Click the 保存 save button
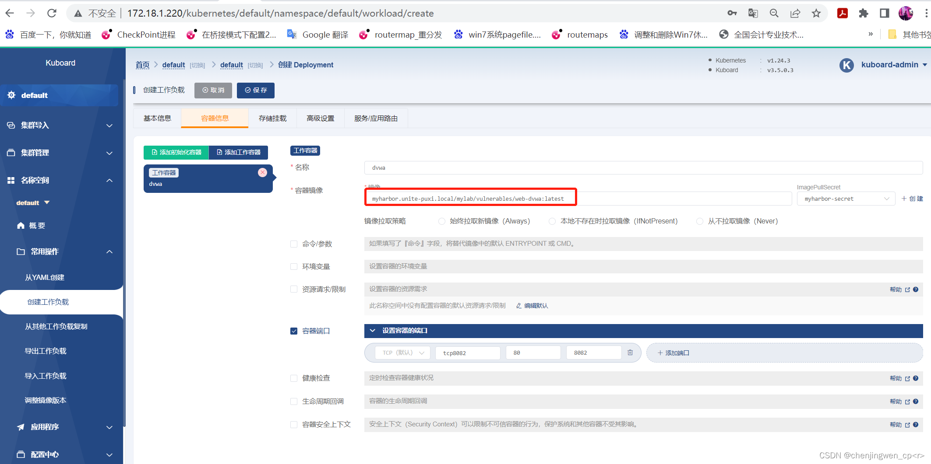931x464 pixels. [x=256, y=90]
